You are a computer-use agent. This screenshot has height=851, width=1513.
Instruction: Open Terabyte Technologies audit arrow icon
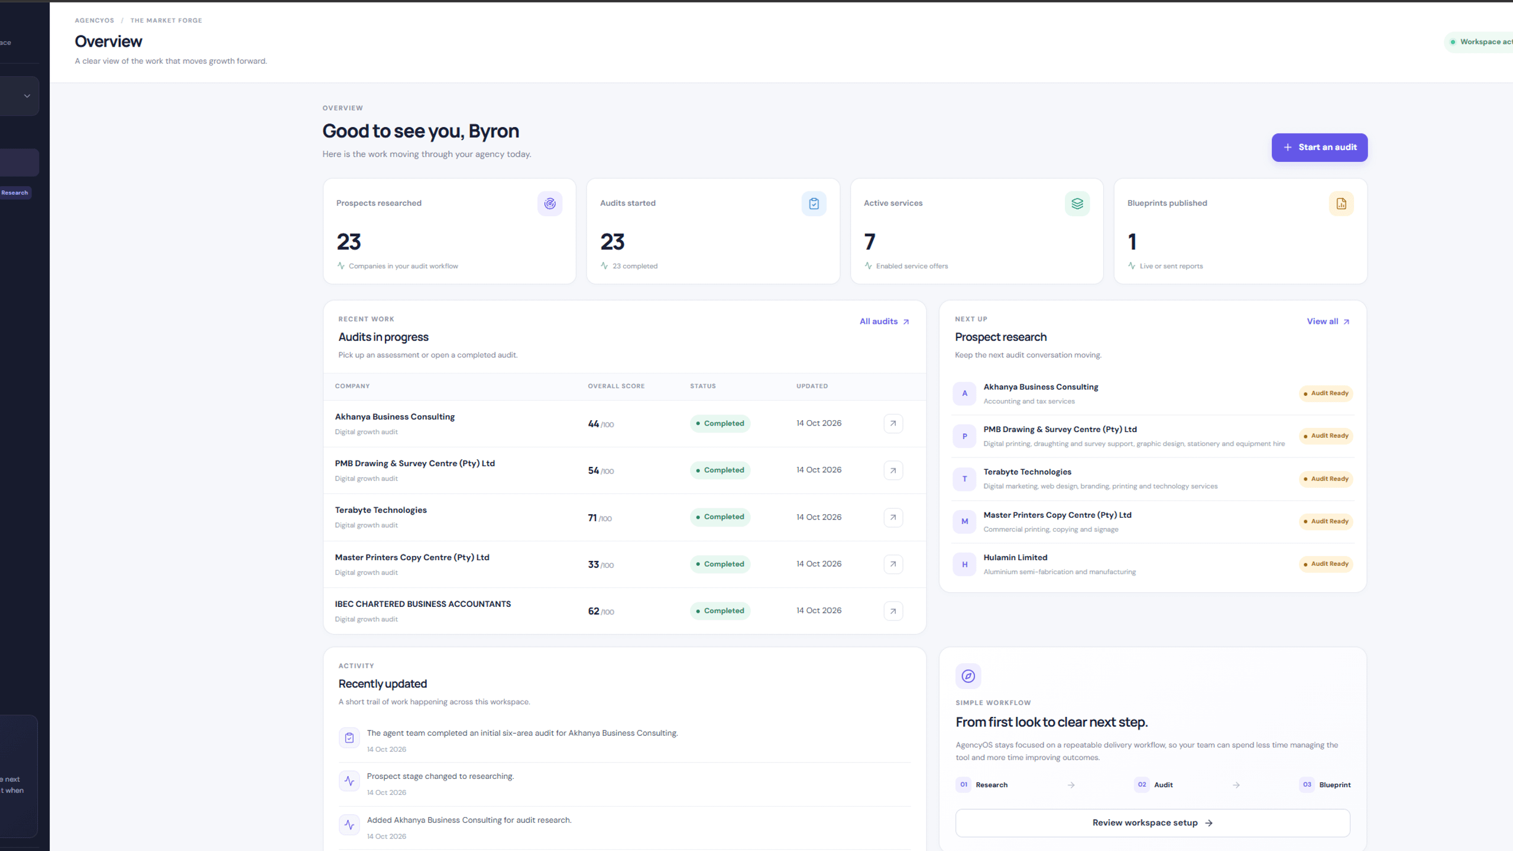pos(893,517)
